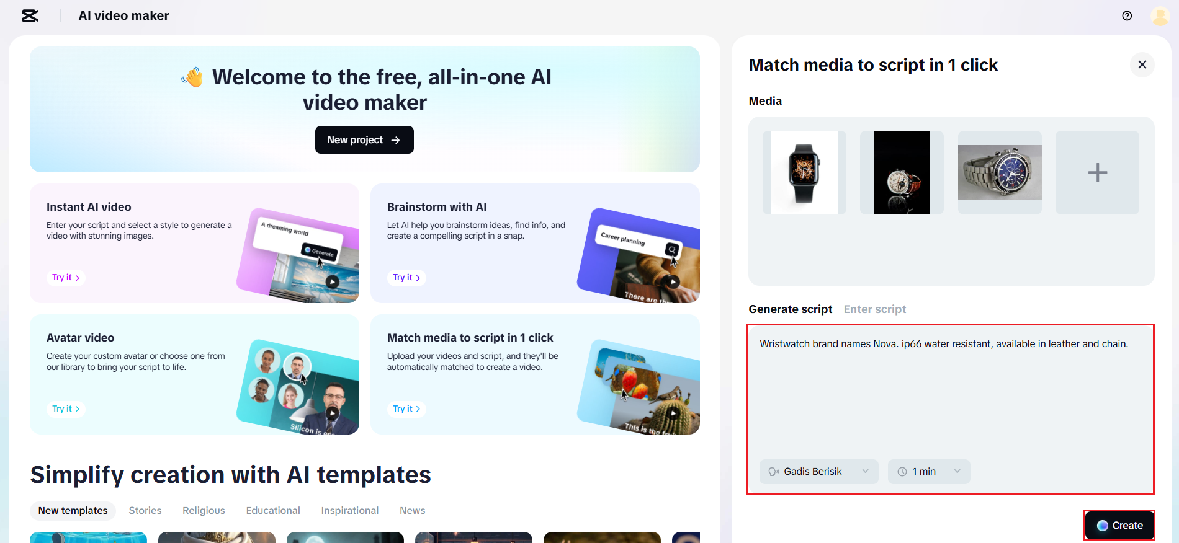Viewport: 1179px width, 543px height.
Task: Click the CapCut logo icon
Action: (x=30, y=15)
